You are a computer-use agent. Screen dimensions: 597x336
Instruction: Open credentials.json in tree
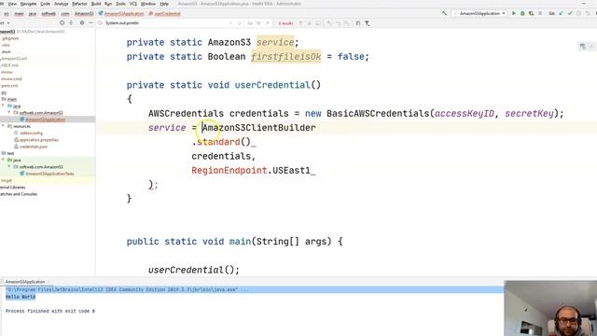(34, 147)
